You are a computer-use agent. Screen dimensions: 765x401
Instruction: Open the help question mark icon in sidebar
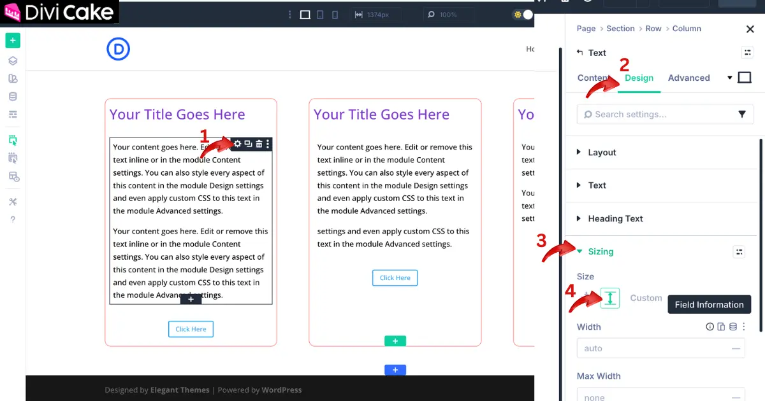13,220
